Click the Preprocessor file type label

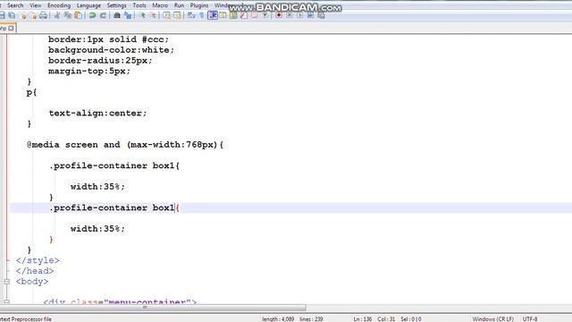click(26, 319)
